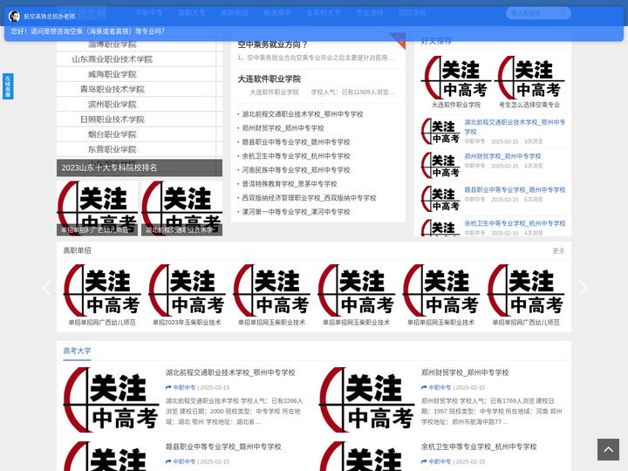This screenshot has width=628, height=471.
Task: Click large image beside 郑州财贸学校 article in 高考大学
Action: [366, 399]
